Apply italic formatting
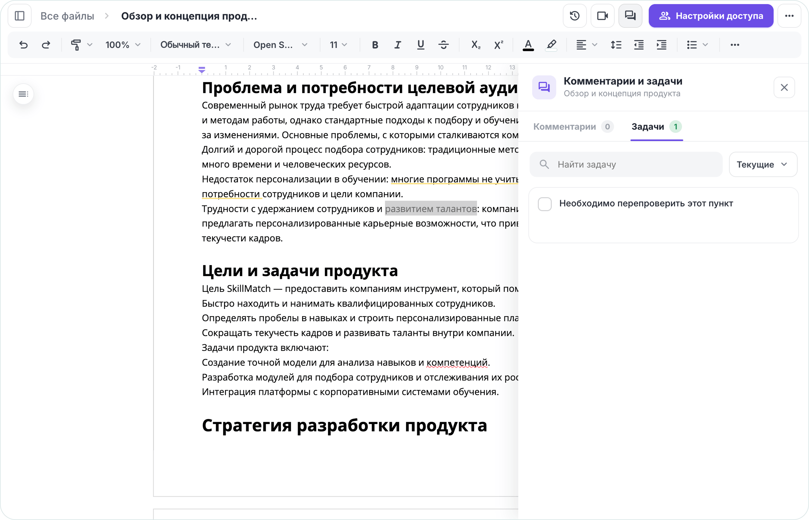The width and height of the screenshot is (809, 520). coord(398,45)
